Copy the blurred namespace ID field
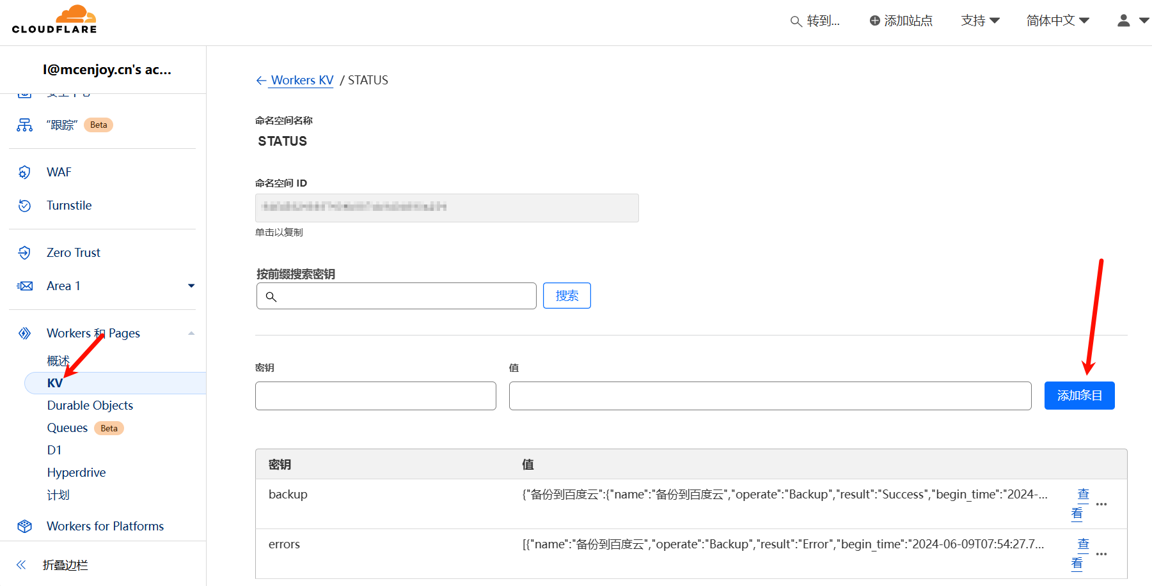The image size is (1152, 586). click(446, 208)
